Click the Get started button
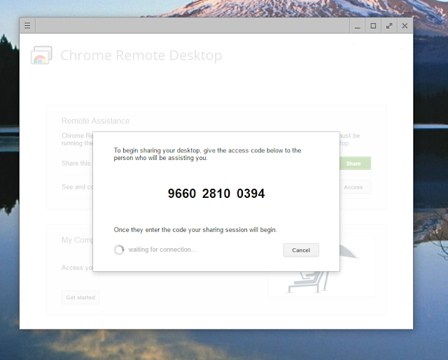448x360 pixels. (x=80, y=297)
